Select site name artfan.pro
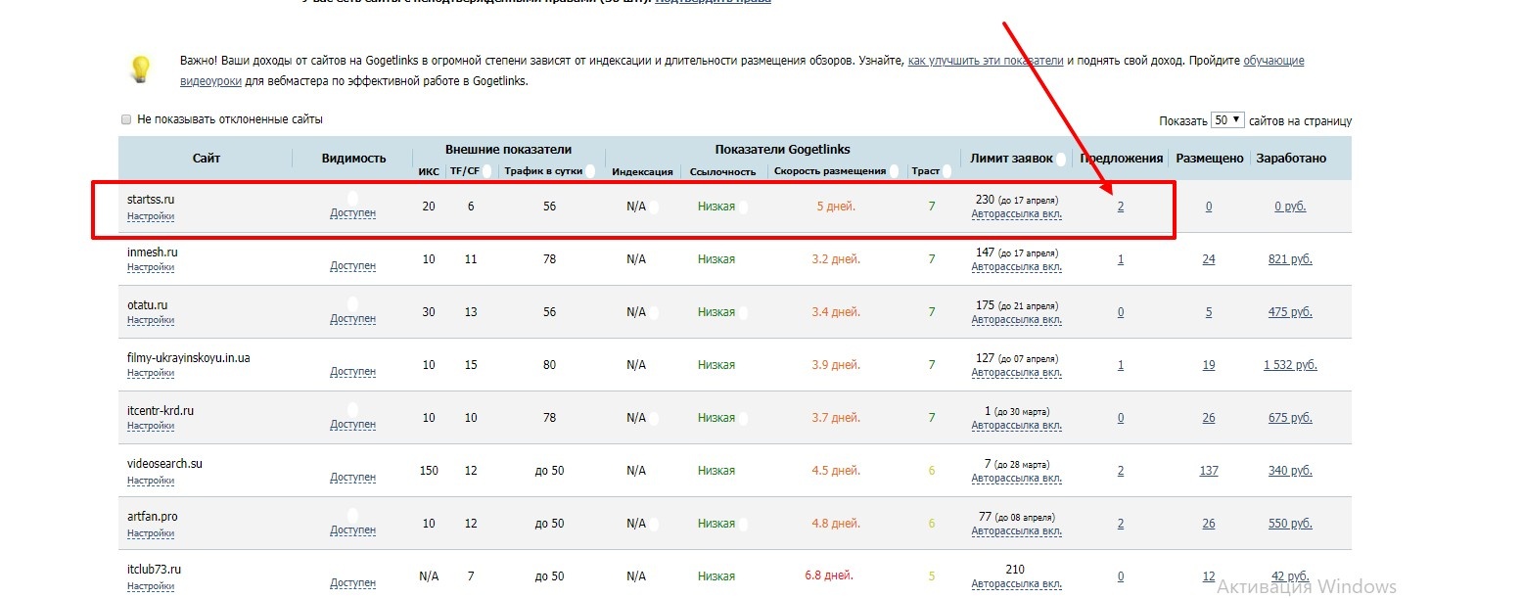The height and width of the screenshot is (598, 1523). point(153,517)
